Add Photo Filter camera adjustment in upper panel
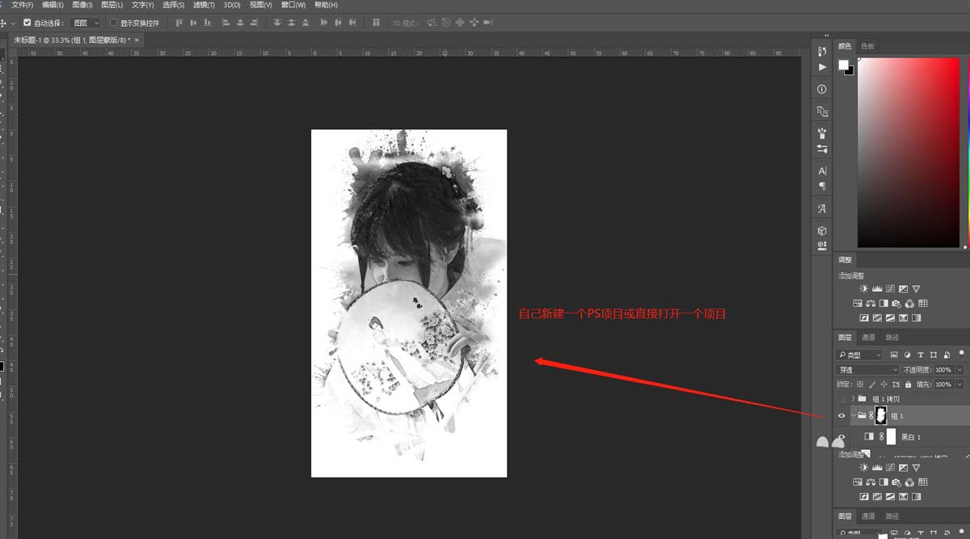 point(896,303)
